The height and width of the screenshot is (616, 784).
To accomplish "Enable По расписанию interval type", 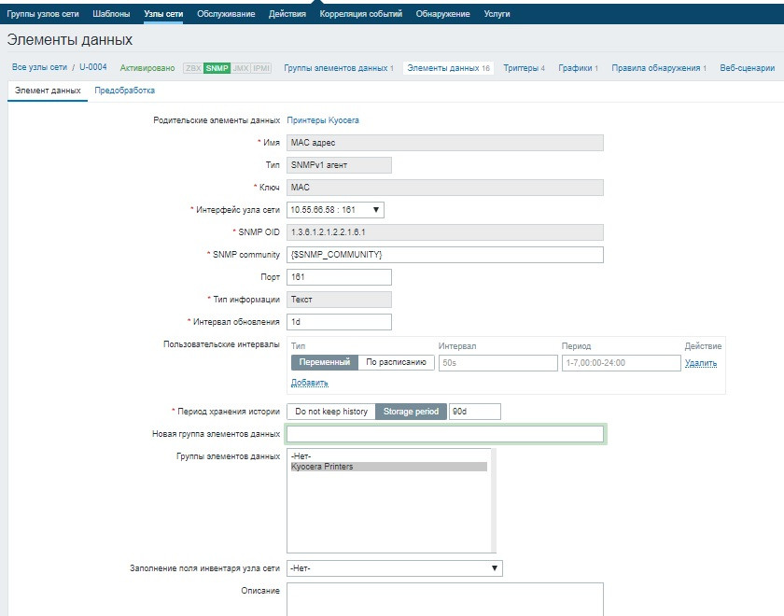I will pyautogui.click(x=395, y=362).
